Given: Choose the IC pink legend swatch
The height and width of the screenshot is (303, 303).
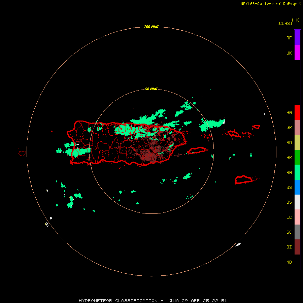Looking at the screenshot, I should click(297, 217).
